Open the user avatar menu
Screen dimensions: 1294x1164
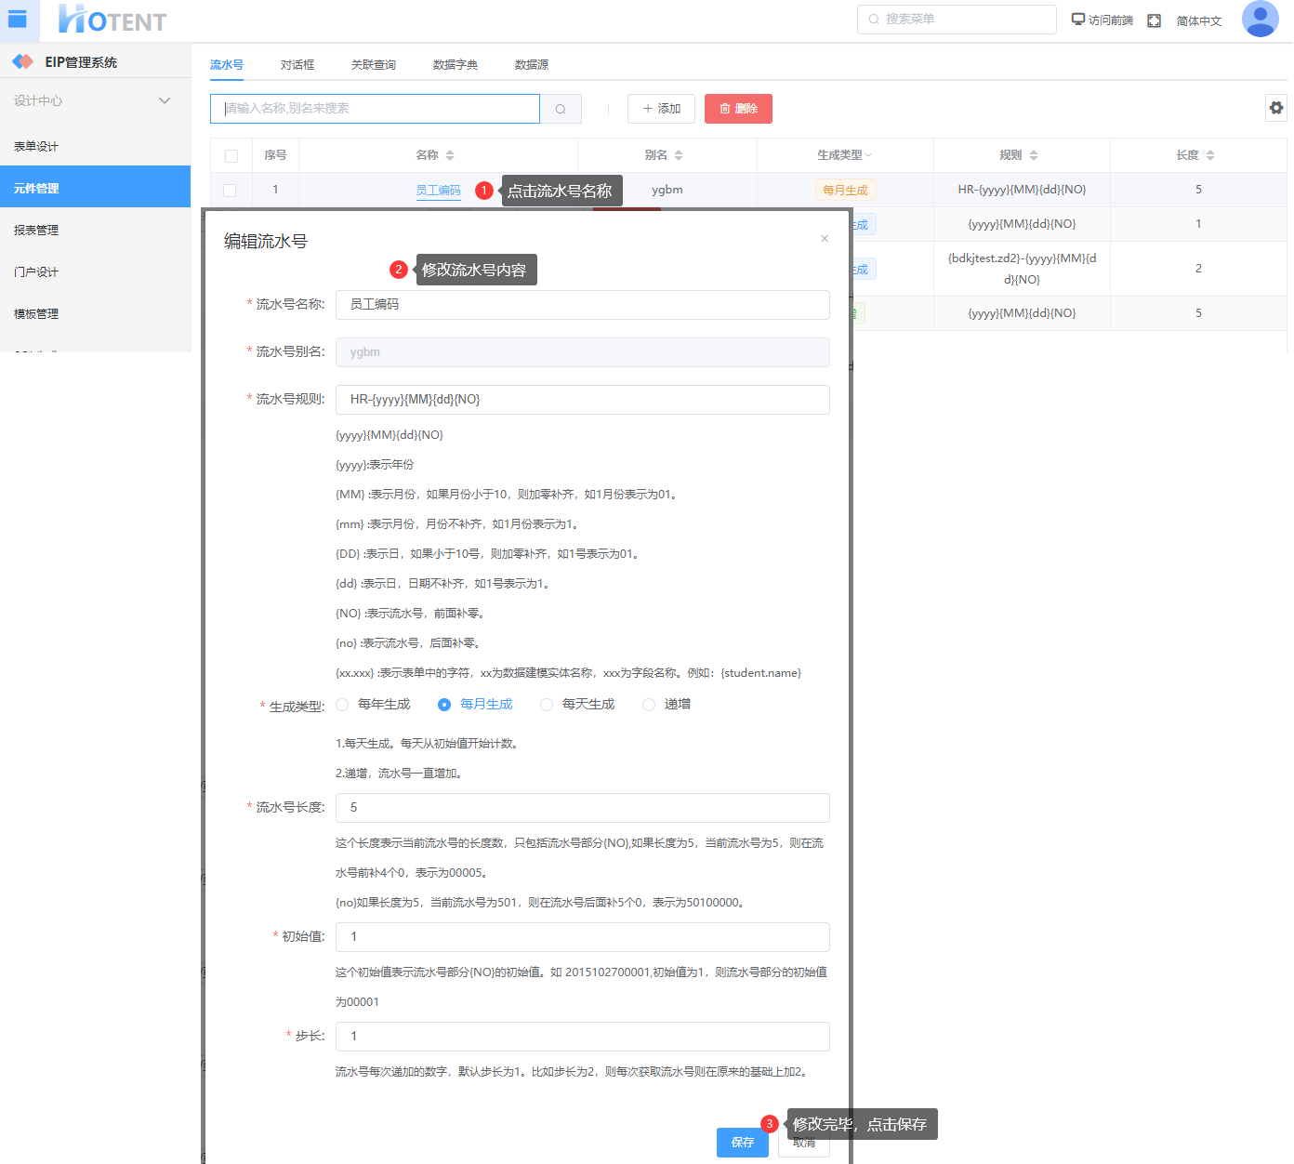tap(1260, 20)
